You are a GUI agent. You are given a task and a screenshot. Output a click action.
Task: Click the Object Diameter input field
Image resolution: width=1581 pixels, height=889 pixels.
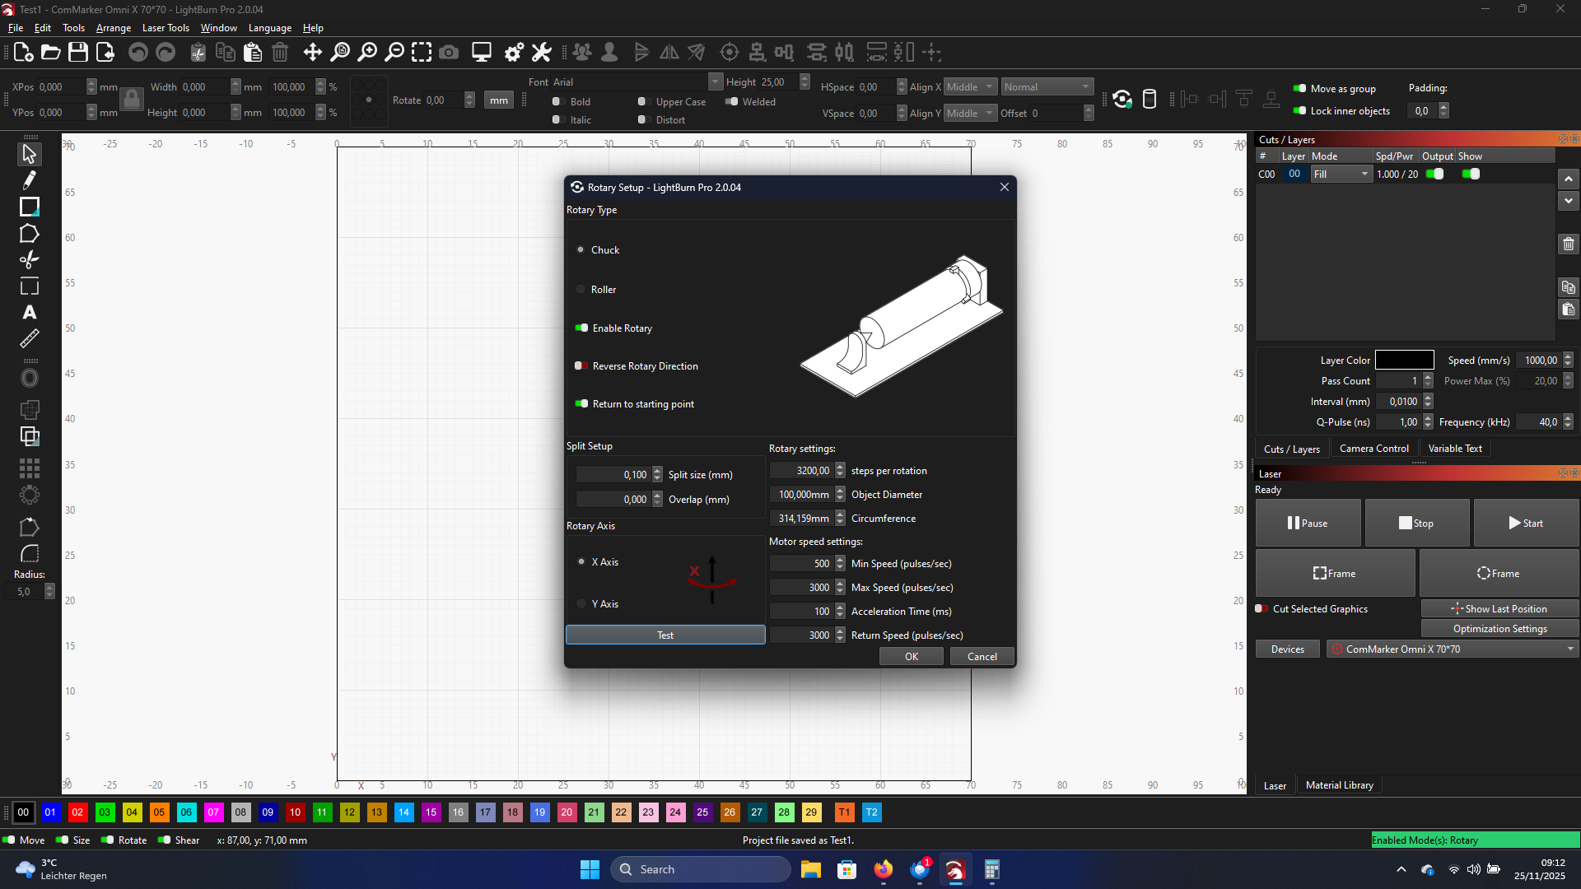pyautogui.click(x=803, y=495)
